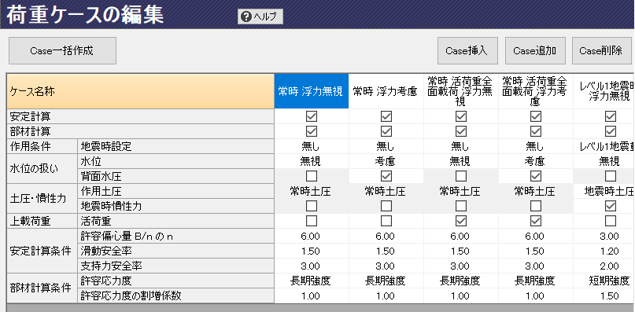
Task: Click the 許容応力度の割増係数 row label
Action: click(x=175, y=295)
